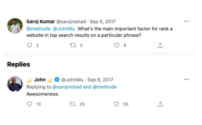Image resolution: width=202 pixels, height=125 pixels.
Task: Open Saroj Kumar's profile picture
Action: [x=15, y=26]
